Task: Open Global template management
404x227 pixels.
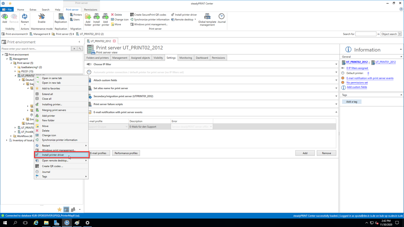Action: (x=207, y=20)
